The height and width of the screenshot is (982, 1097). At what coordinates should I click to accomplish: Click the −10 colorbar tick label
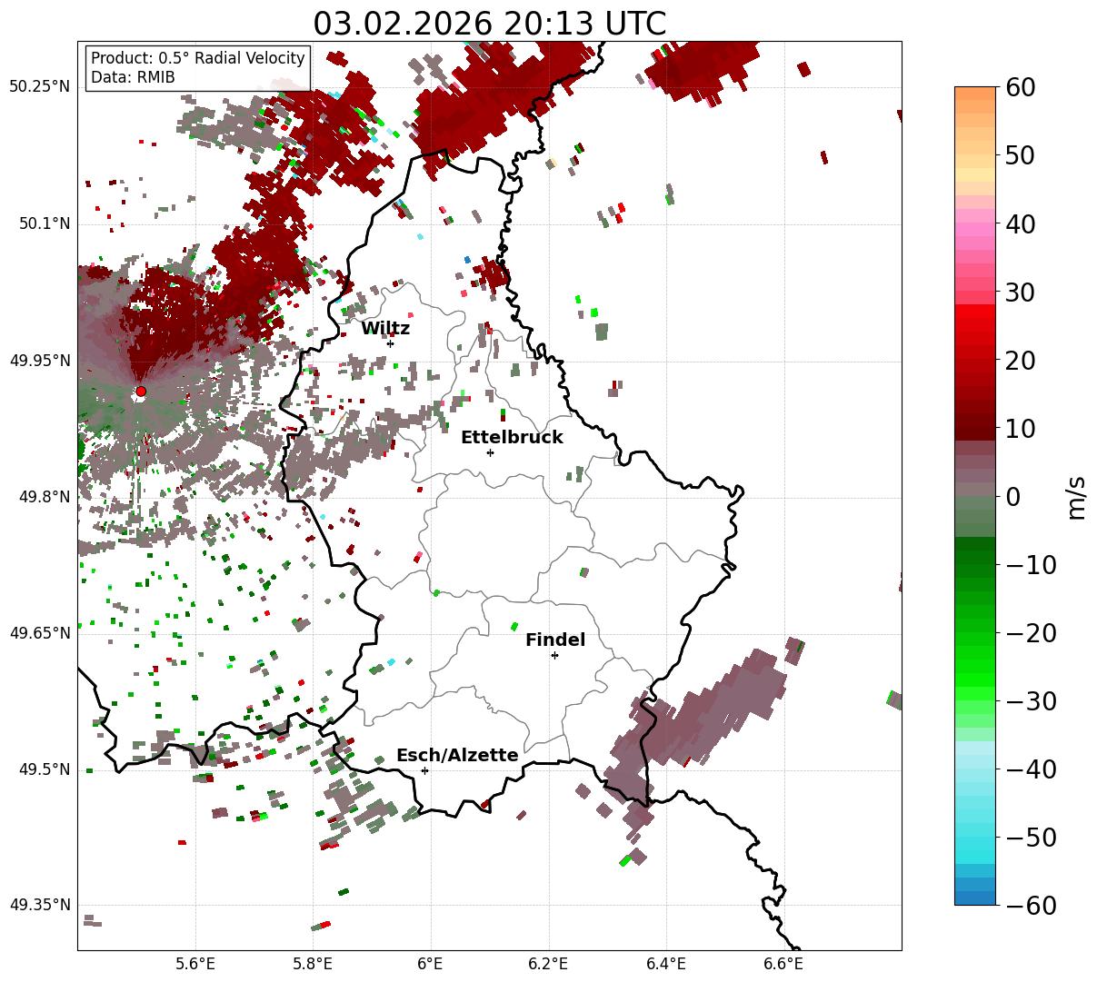tap(1031, 564)
